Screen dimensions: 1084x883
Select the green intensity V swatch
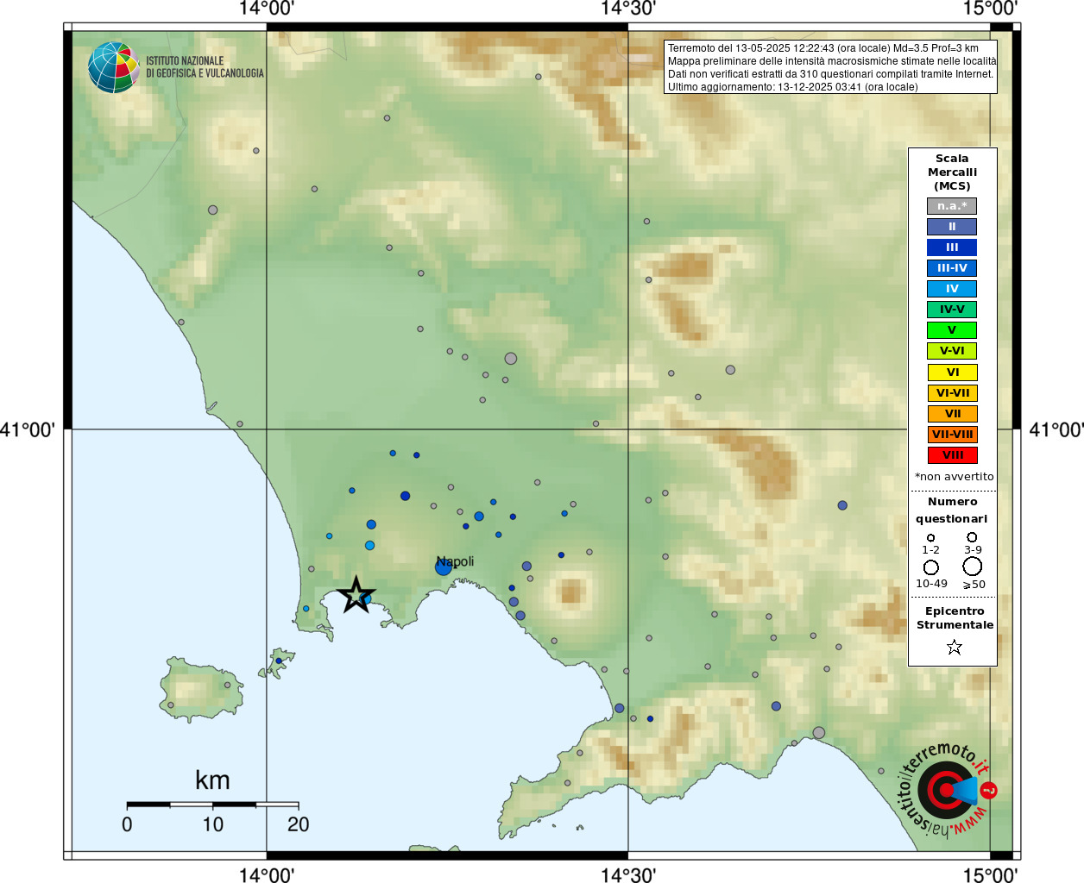952,330
